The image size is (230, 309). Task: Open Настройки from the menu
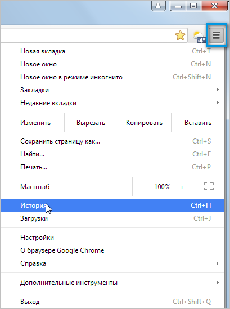tap(112, 238)
